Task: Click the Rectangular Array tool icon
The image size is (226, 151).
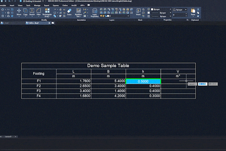Action: tap(47, 11)
